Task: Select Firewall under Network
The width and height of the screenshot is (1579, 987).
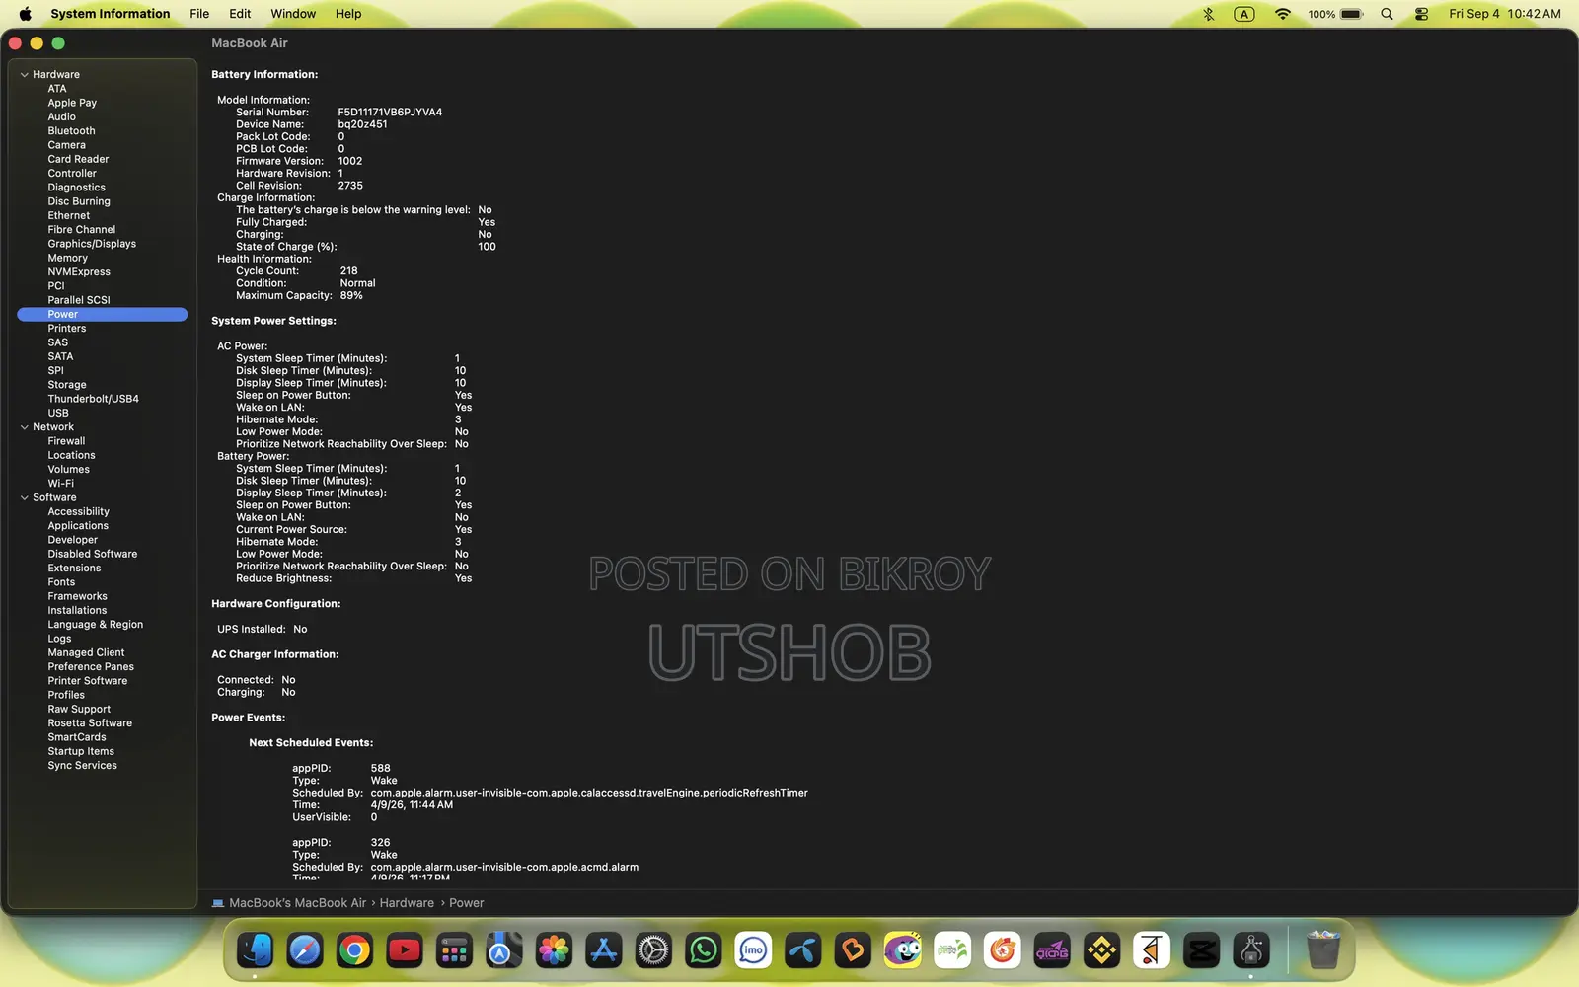Action: (66, 441)
